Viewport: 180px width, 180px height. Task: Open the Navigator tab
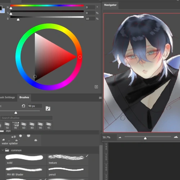(110, 5)
